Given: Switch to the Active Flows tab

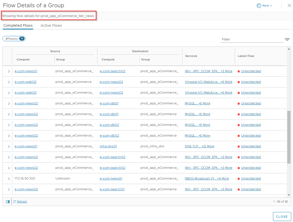Looking at the screenshot, I should (x=51, y=25).
